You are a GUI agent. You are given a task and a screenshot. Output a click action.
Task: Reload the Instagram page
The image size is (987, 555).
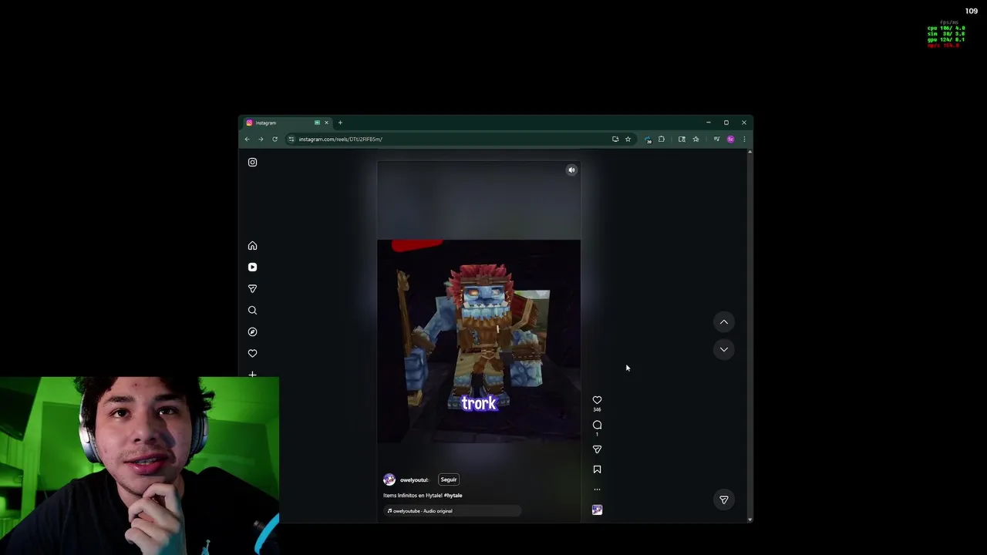pos(275,140)
